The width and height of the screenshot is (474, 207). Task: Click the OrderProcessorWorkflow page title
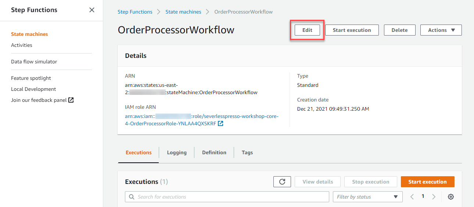[176, 30]
